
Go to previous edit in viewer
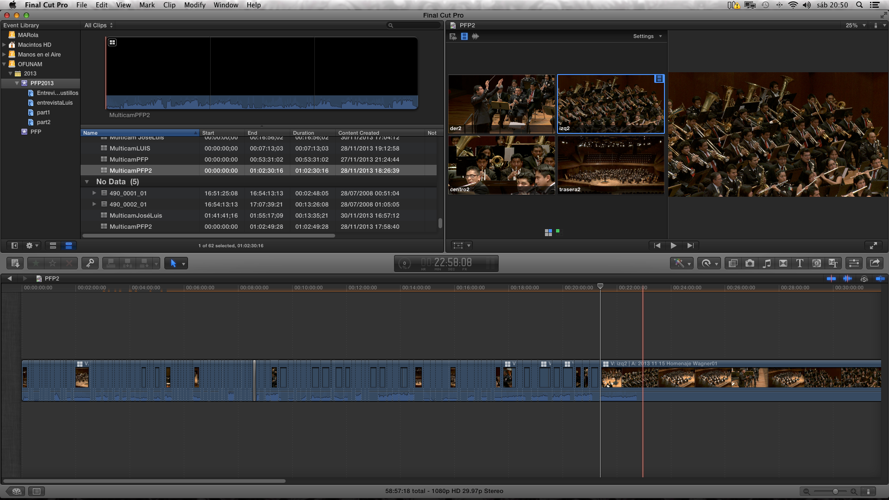point(657,245)
